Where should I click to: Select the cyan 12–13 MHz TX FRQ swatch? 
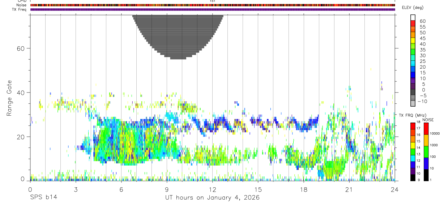pos(413,158)
